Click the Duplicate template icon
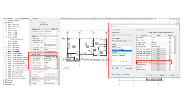The image size is (183, 103). coord(113,68)
